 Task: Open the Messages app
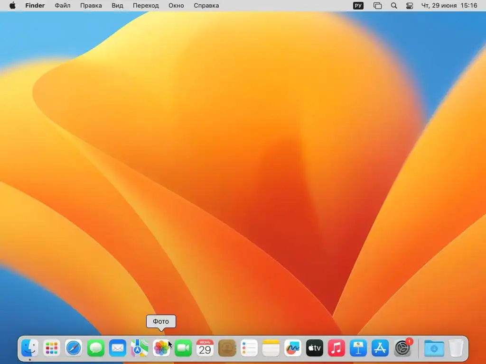[x=95, y=348]
